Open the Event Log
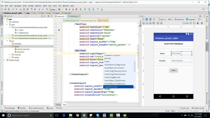Viewport: 210px width, 118px height. click(x=184, y=108)
